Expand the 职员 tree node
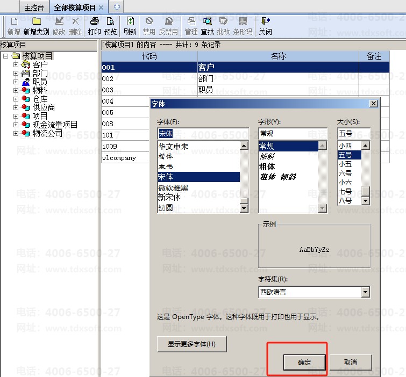Image resolution: width=406 pixels, height=377 pixels. click(16, 82)
